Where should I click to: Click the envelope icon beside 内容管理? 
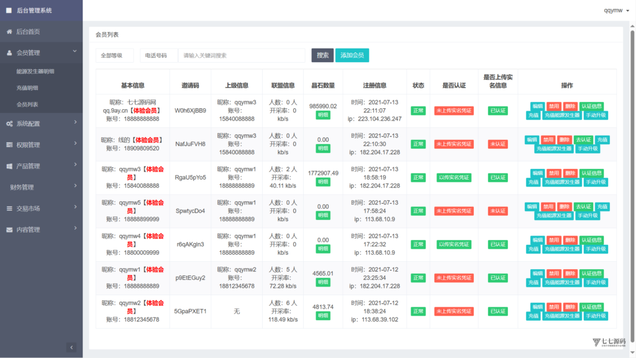click(9, 230)
